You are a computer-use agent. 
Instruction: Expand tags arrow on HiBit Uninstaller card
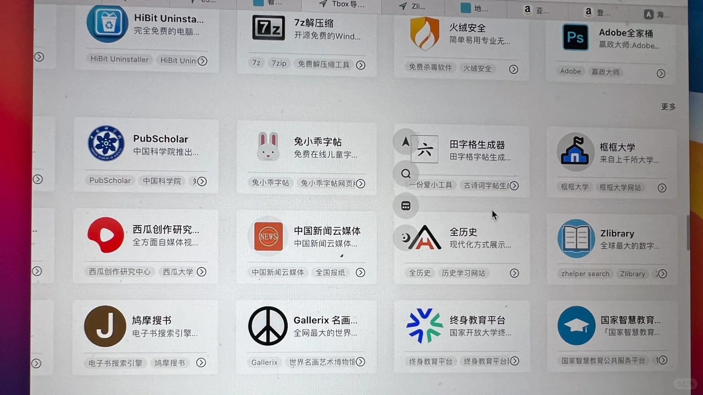tap(202, 61)
